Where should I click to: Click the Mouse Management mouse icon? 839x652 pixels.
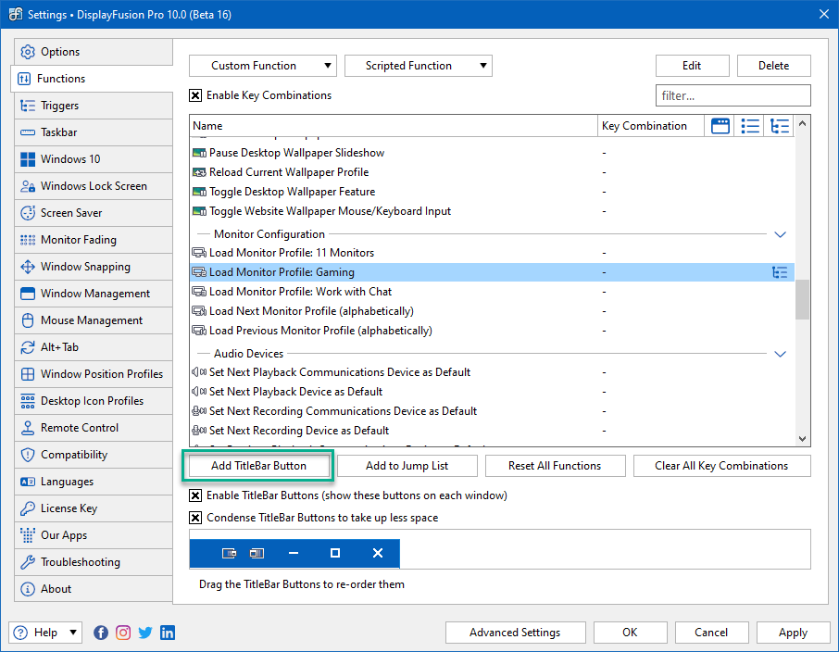28,320
